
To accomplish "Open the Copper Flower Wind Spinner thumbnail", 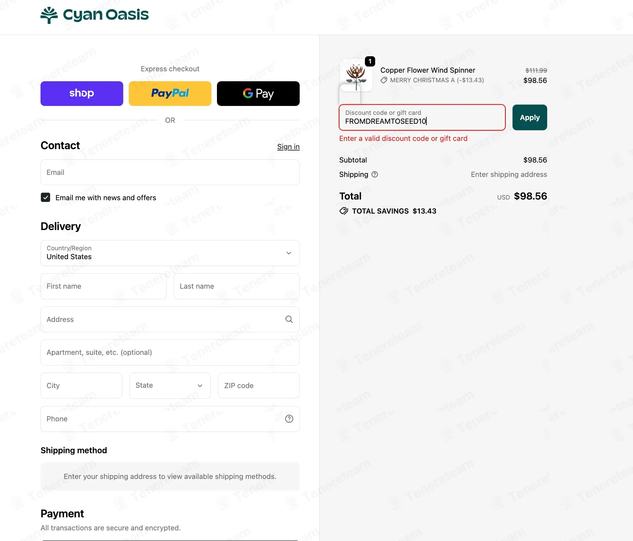I will click(356, 75).
